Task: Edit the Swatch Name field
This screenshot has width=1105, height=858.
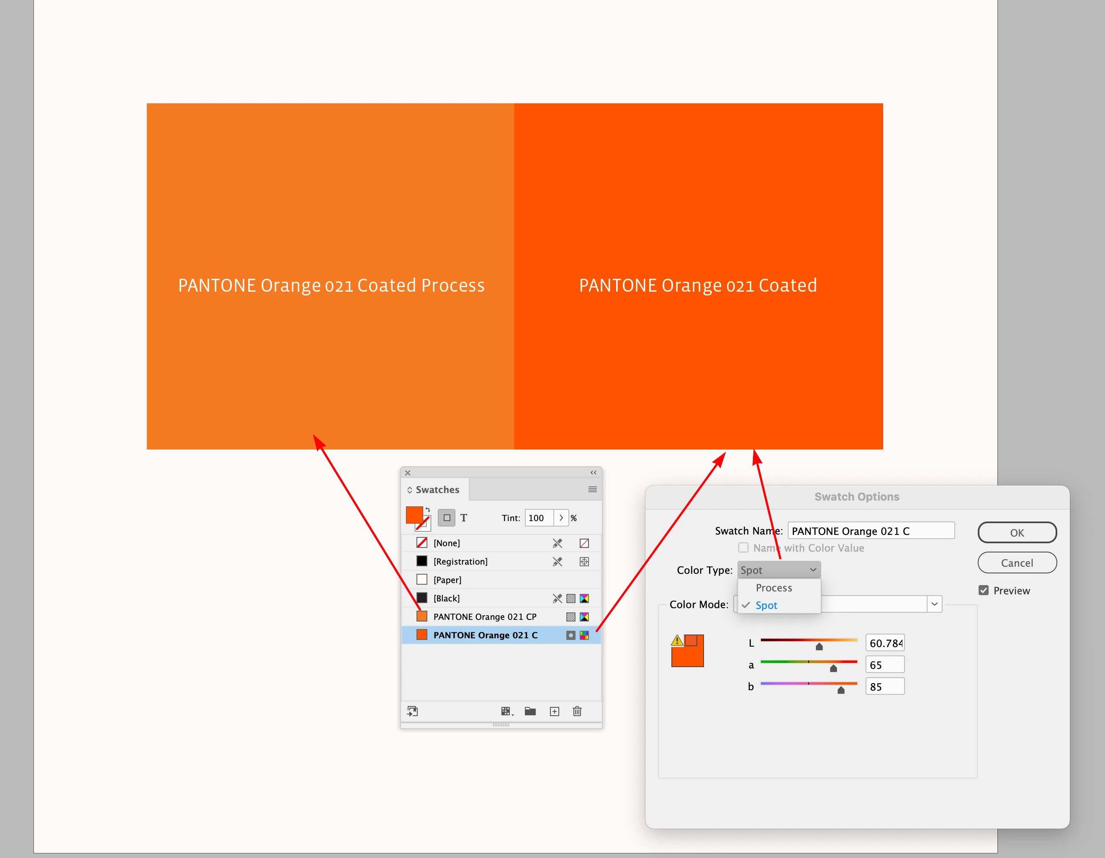Action: click(x=871, y=531)
